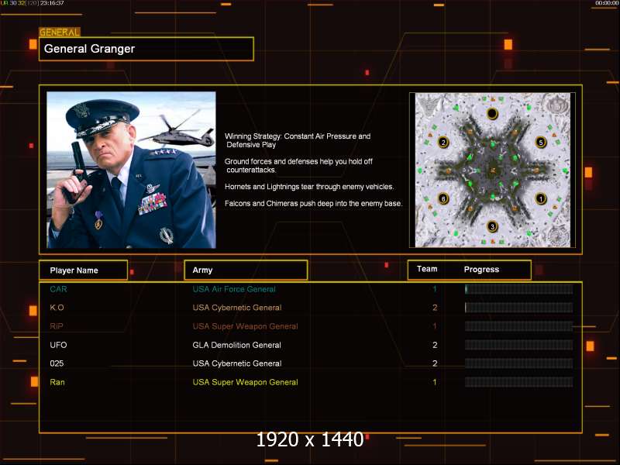Image resolution: width=620 pixels, height=465 pixels.
Task: Click 'USA Air Force General' army text
Action: 234,289
